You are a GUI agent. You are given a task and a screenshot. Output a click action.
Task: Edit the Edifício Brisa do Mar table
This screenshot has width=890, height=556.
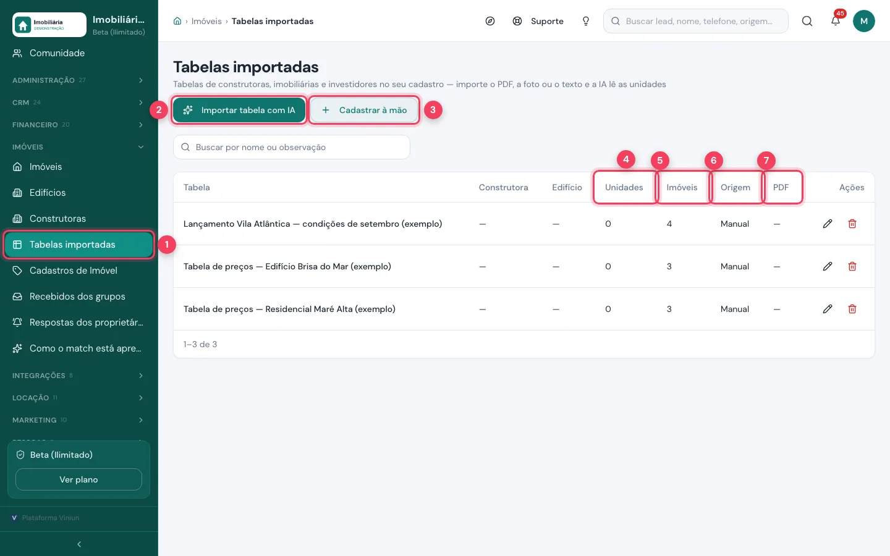828,266
